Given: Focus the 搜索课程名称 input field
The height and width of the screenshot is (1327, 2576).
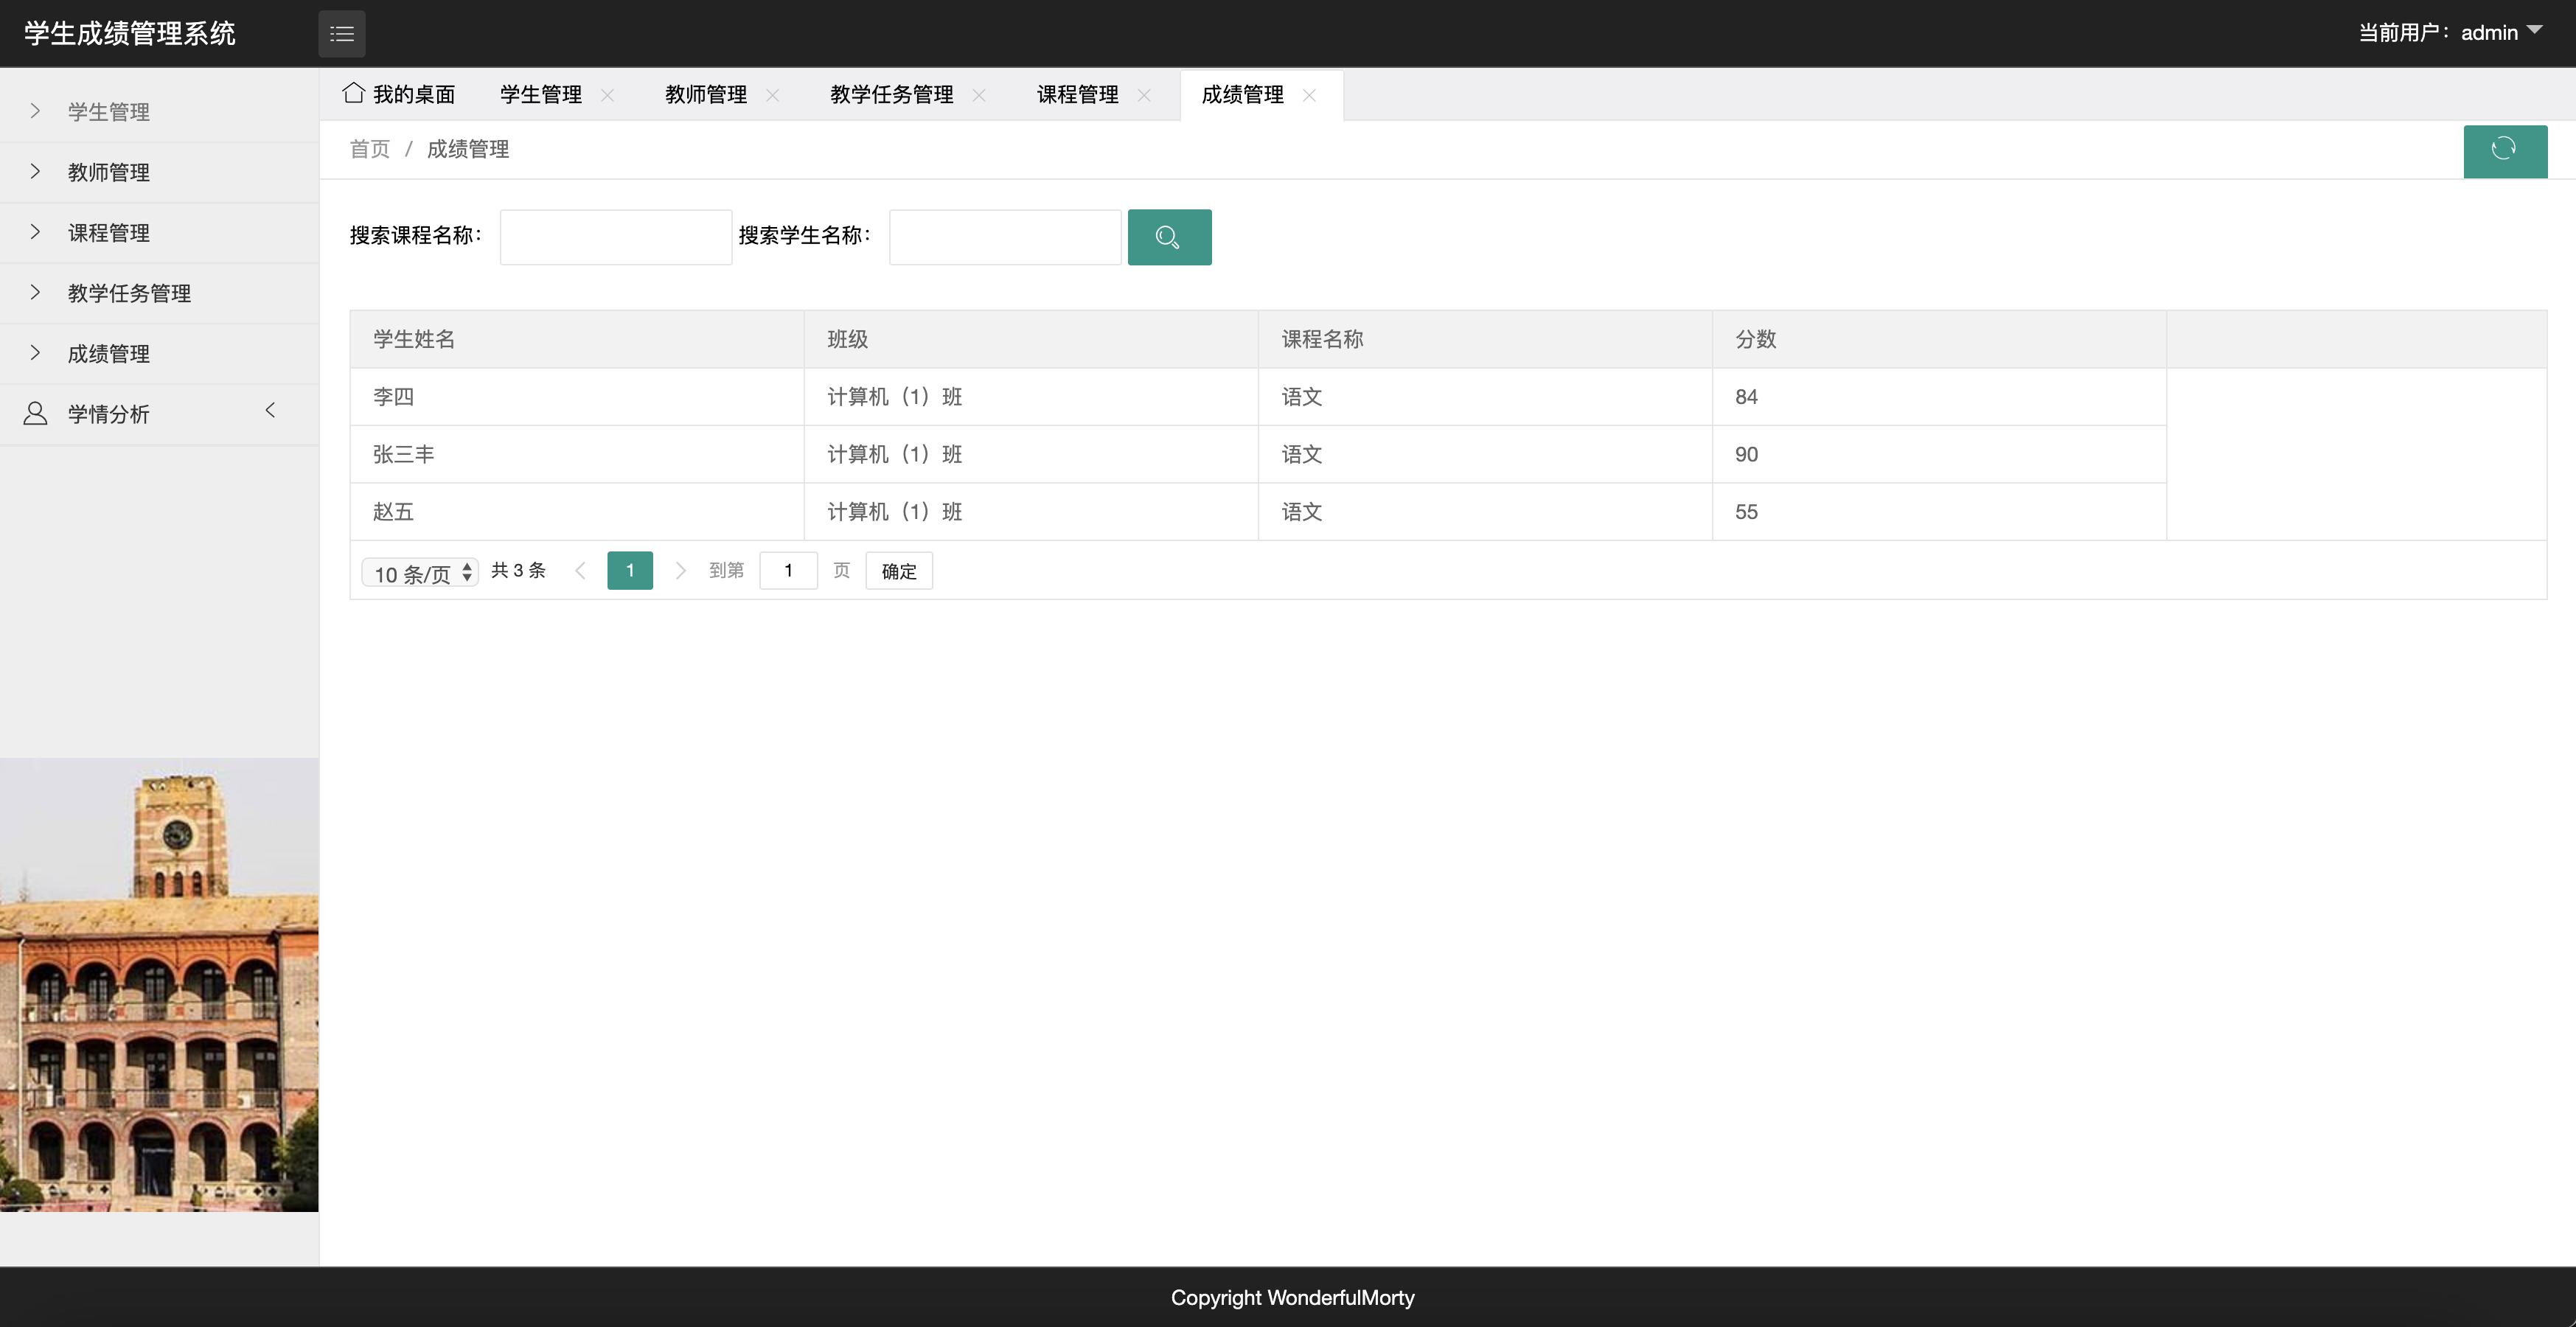Looking at the screenshot, I should pyautogui.click(x=615, y=237).
